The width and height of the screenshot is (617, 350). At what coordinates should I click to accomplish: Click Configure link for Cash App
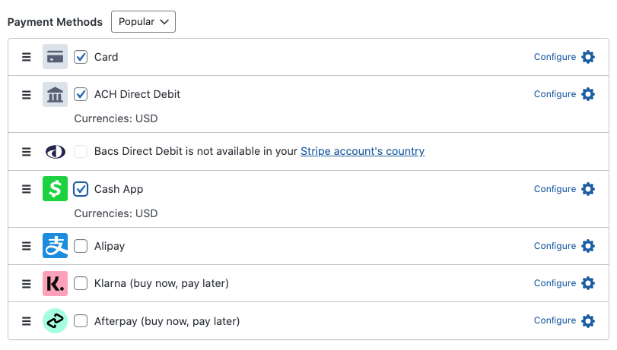coord(555,189)
